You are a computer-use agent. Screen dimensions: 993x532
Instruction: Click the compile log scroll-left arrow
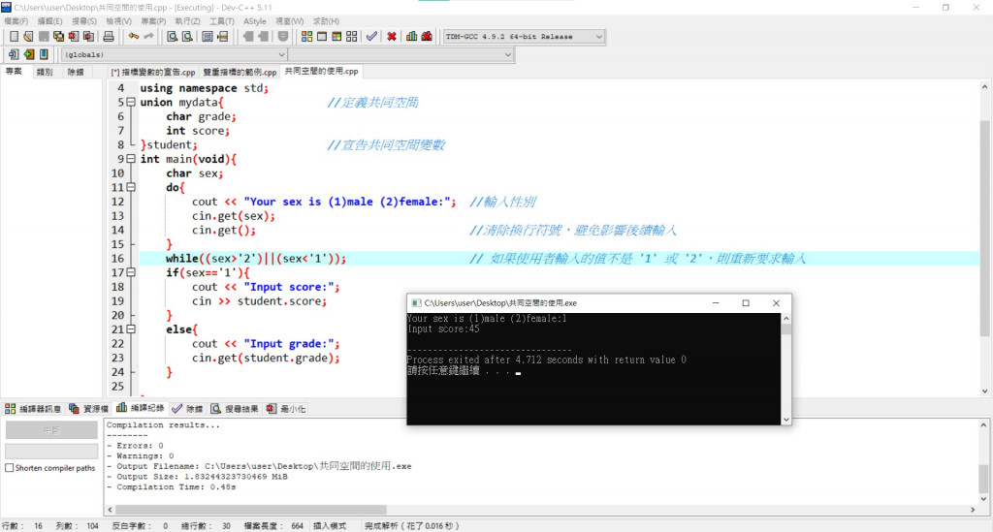111,509
